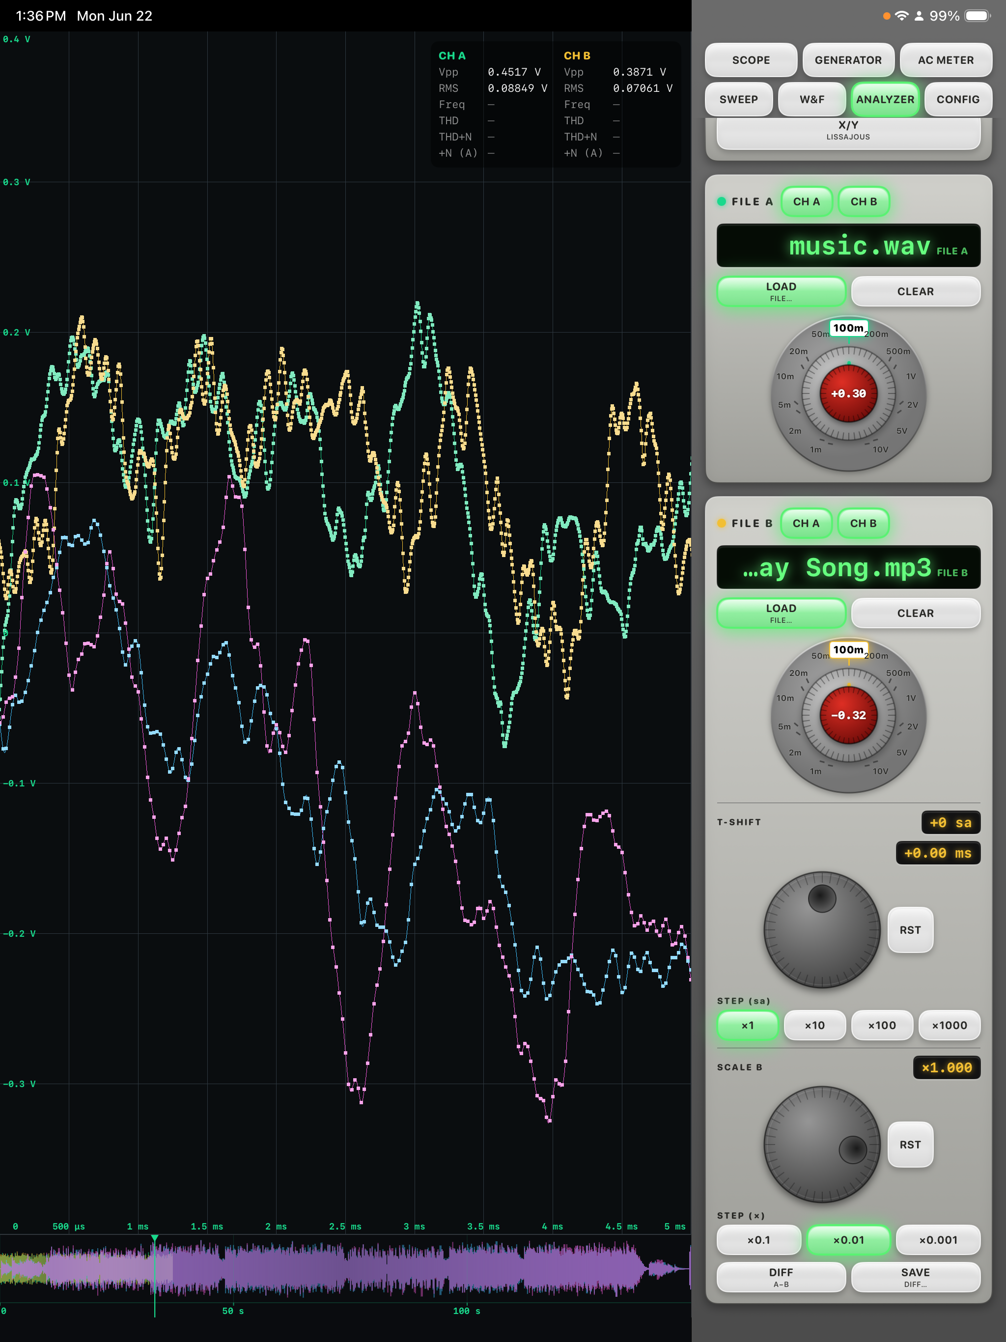1006x1342 pixels.
Task: Toggle CH A for FILE A
Action: coord(806,201)
